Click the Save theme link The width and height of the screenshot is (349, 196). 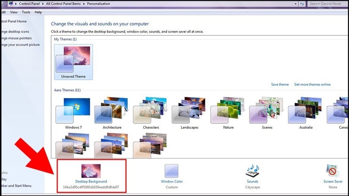[x=280, y=84]
